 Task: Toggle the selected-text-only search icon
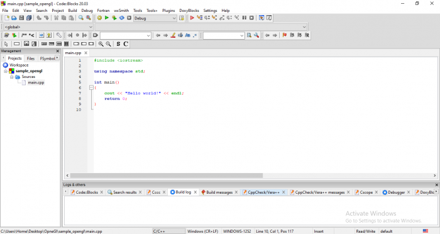[180, 35]
